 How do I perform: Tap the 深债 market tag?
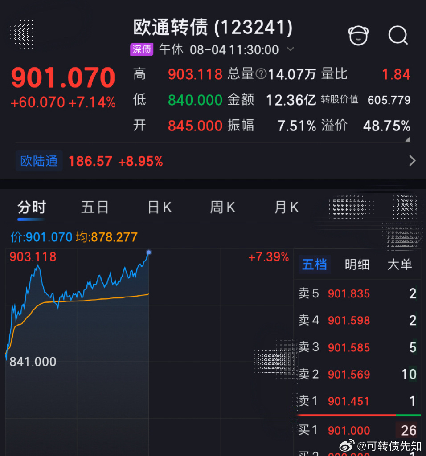(142, 49)
